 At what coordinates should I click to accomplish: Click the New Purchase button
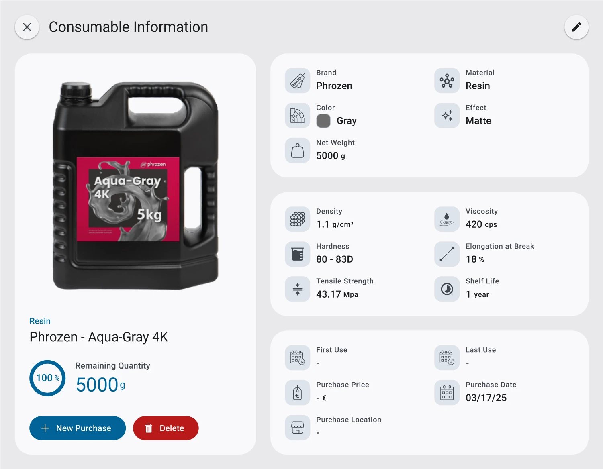click(78, 428)
